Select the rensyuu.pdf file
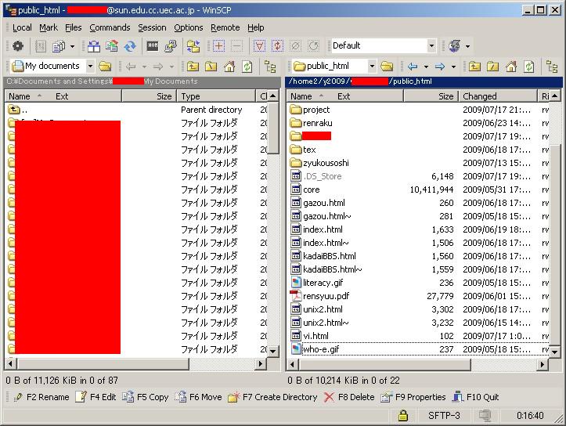The width and height of the screenshot is (566, 426). (x=320, y=296)
